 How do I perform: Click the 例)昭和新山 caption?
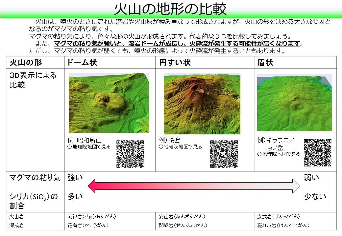pyautogui.click(x=85, y=140)
